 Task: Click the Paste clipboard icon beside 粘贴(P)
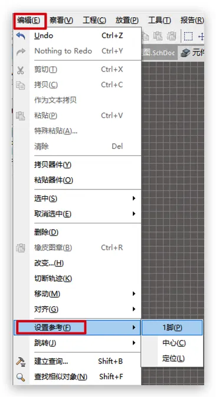pyautogui.click(x=21, y=116)
